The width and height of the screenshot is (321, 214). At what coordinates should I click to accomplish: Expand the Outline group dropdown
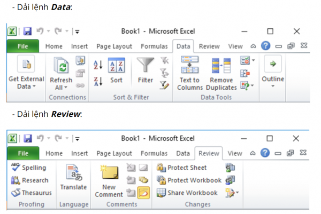coord(273,72)
